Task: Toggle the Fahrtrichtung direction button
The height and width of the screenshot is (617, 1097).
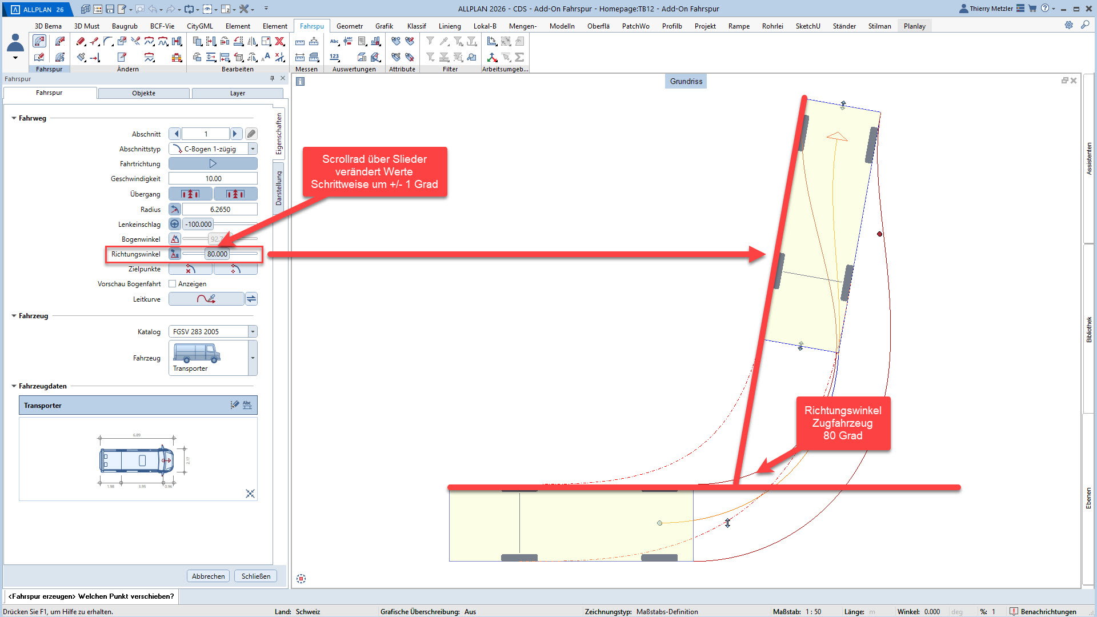Action: pyautogui.click(x=213, y=163)
